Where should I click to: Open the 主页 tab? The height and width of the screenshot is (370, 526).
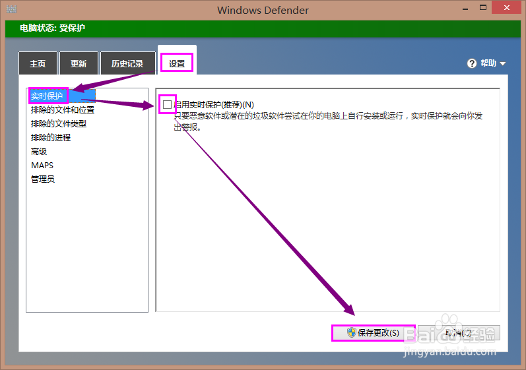coord(38,63)
